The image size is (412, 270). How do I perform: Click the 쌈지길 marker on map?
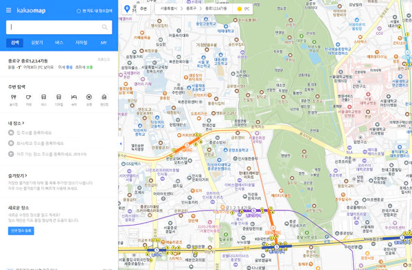(x=178, y=181)
